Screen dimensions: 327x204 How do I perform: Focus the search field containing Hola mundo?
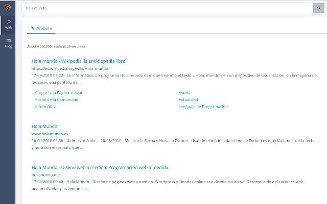(168, 8)
